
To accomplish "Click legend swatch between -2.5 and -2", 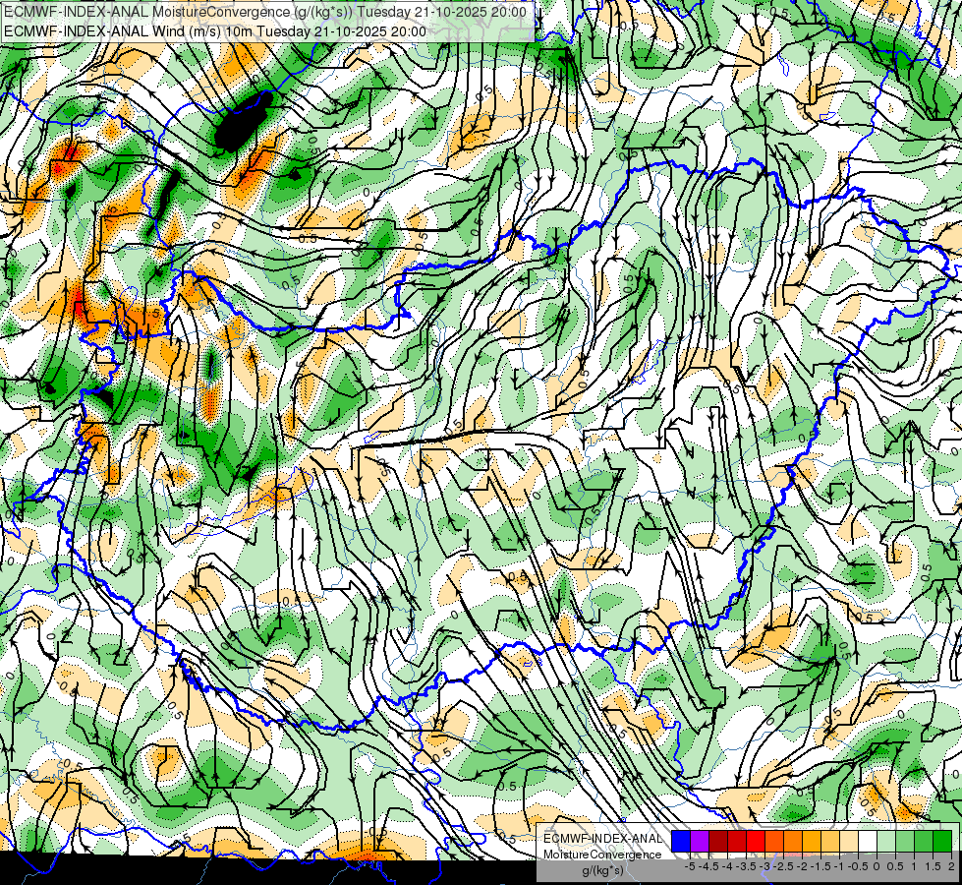I will click(x=793, y=842).
